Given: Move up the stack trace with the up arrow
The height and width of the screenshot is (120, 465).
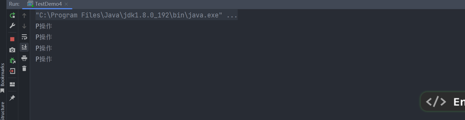Looking at the screenshot, I should (x=24, y=16).
